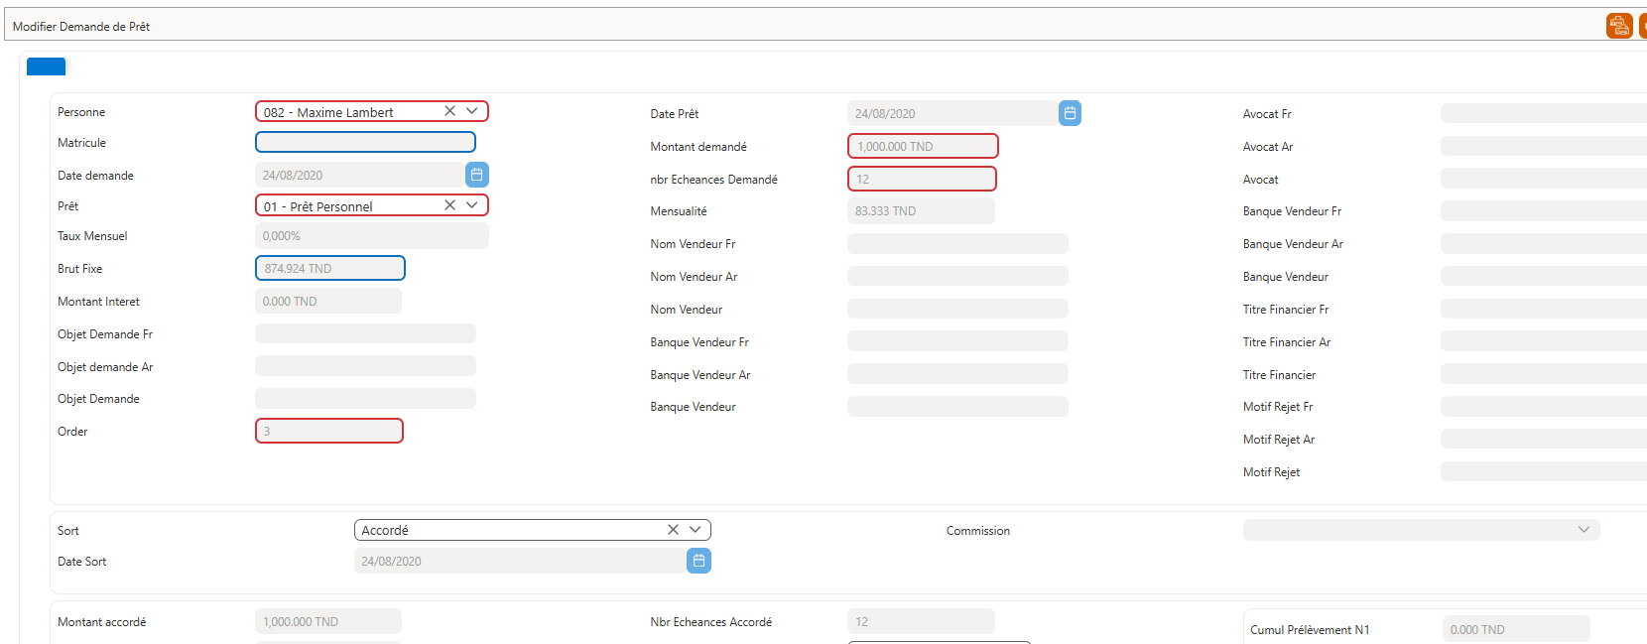The image size is (1647, 644).
Task: Click the Date demande field showing 24/08/2020
Action: [x=360, y=175]
